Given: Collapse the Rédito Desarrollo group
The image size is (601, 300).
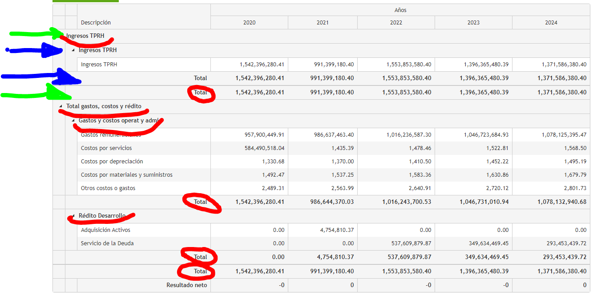Looking at the screenshot, I should pos(73,216).
